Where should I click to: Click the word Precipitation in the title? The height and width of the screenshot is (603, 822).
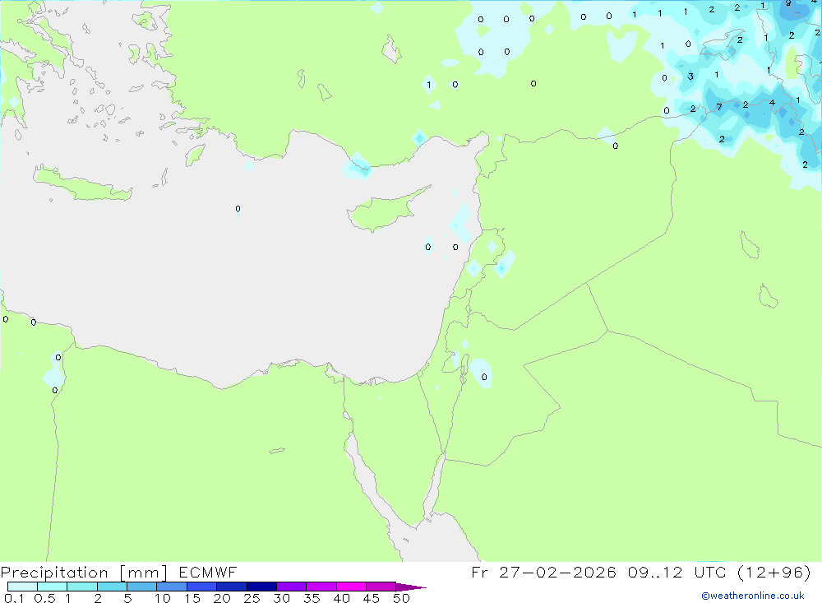coord(54,572)
